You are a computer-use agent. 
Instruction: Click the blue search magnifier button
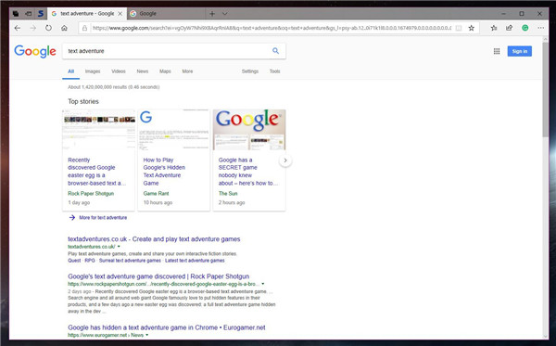[x=275, y=51]
